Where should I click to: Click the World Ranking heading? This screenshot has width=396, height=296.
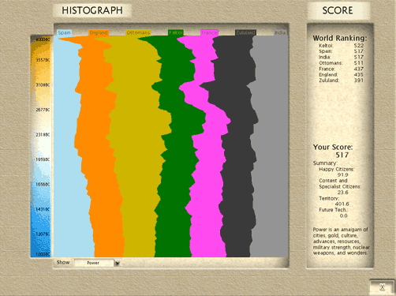click(340, 38)
